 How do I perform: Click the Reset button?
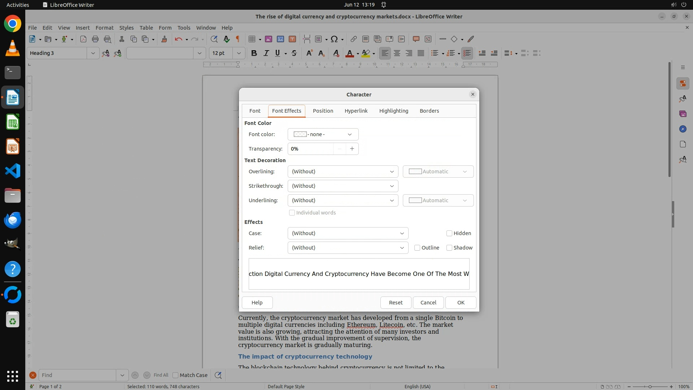click(396, 303)
